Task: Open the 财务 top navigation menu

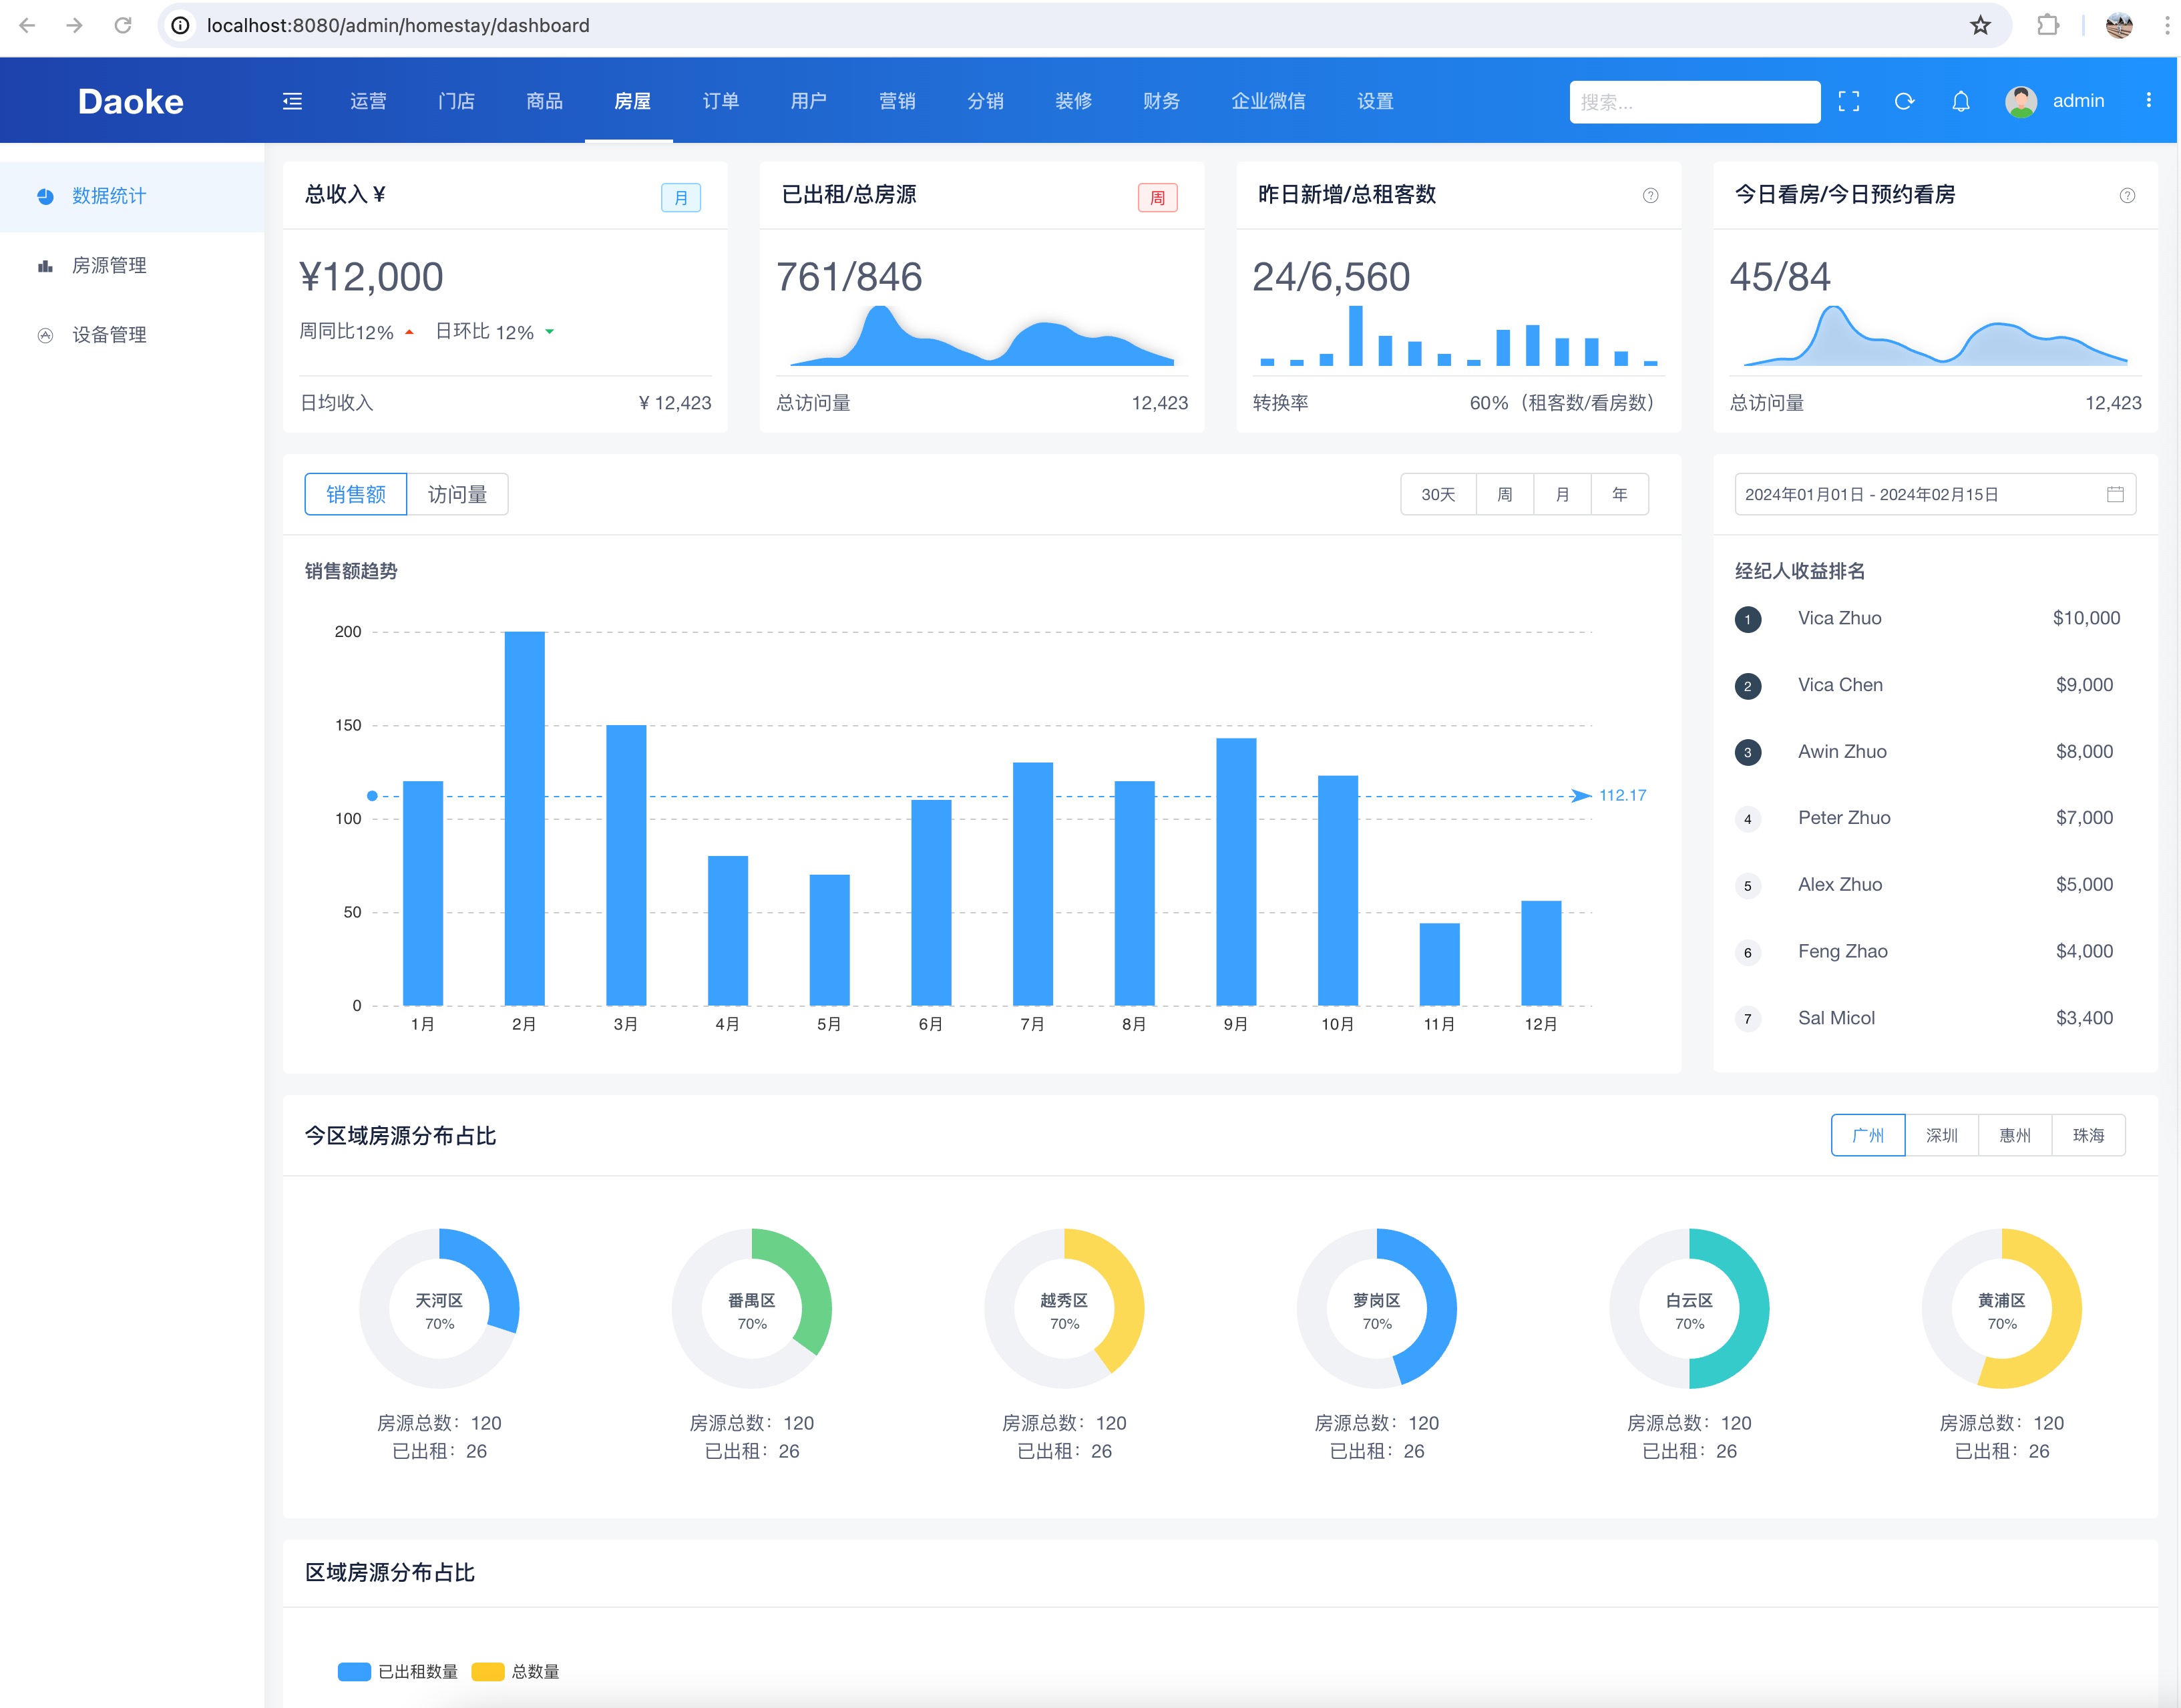Action: tap(1161, 101)
